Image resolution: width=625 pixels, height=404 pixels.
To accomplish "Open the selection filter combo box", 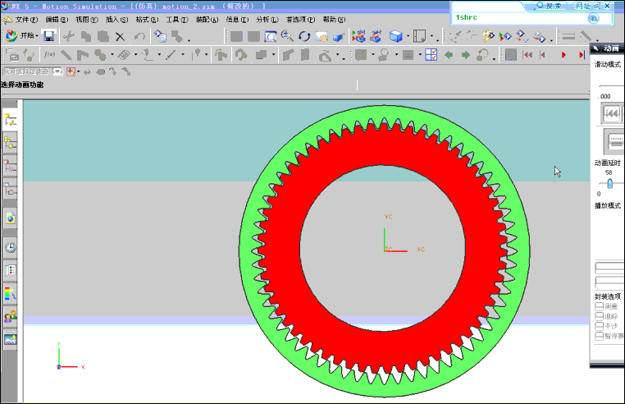I will pyautogui.click(x=33, y=71).
